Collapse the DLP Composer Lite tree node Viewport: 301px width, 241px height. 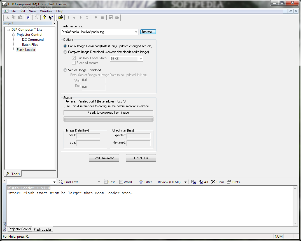(8, 30)
